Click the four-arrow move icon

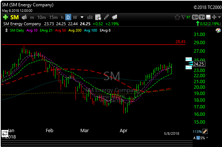(x=214, y=17)
